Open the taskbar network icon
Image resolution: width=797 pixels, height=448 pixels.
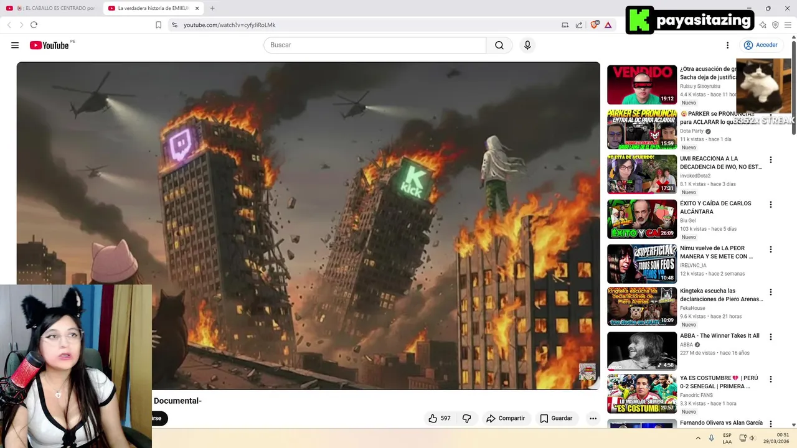743,438
